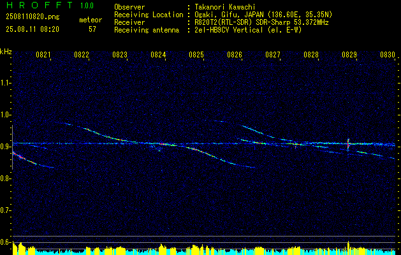Click the observer name Takanori Kawachi
401x255 pixels.
point(224,7)
